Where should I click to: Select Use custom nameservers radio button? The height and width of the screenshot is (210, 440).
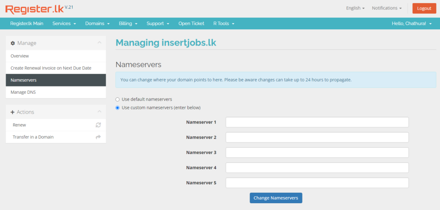tap(118, 108)
